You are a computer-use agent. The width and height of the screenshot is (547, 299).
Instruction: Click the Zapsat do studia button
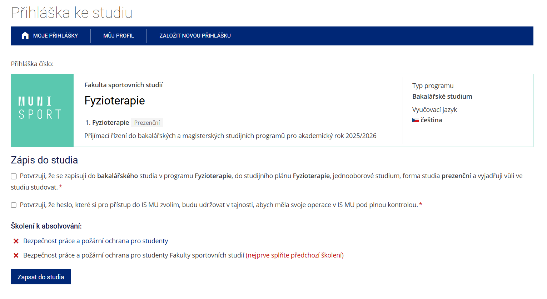[41, 277]
